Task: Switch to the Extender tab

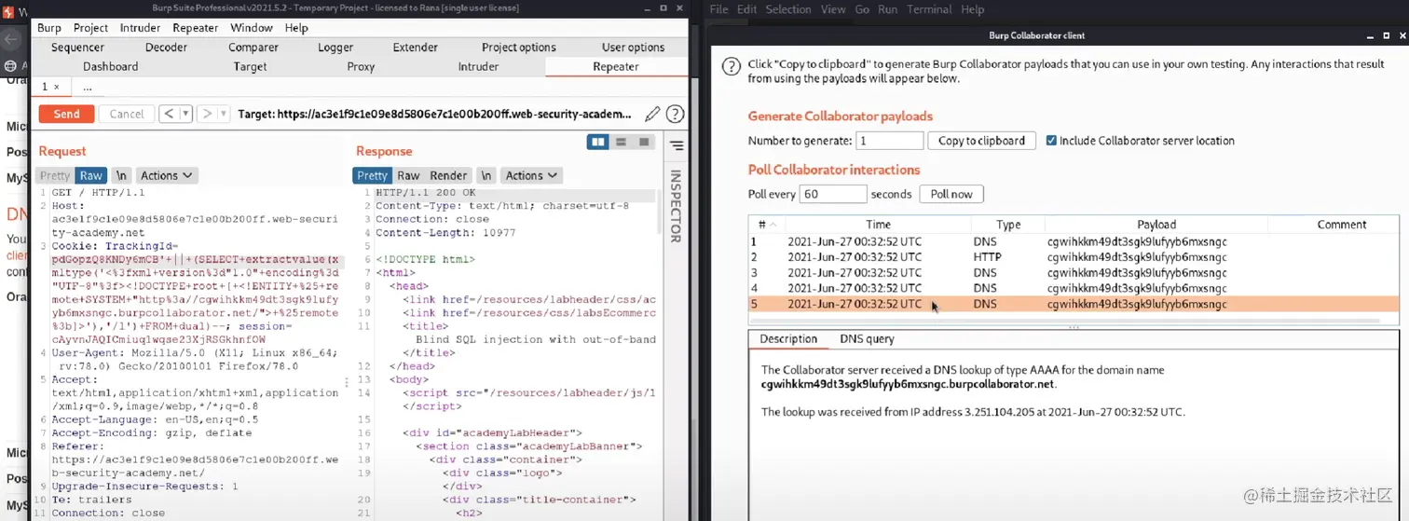Action: pos(416,48)
